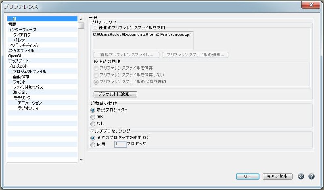The image size is (324, 190).
Task: Open OpenGL preferences
Action: click(x=42, y=56)
